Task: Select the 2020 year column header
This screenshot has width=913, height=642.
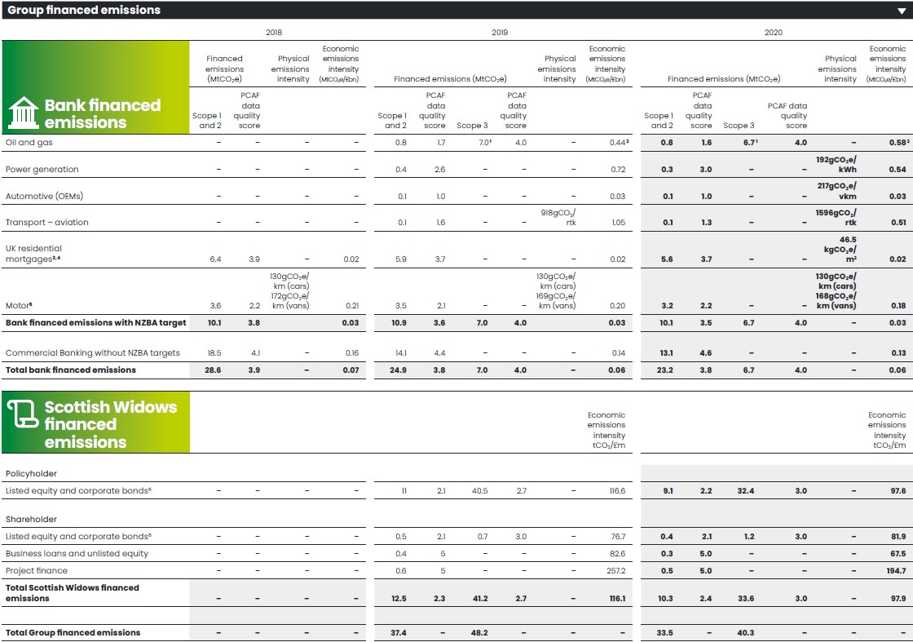Action: point(773,33)
